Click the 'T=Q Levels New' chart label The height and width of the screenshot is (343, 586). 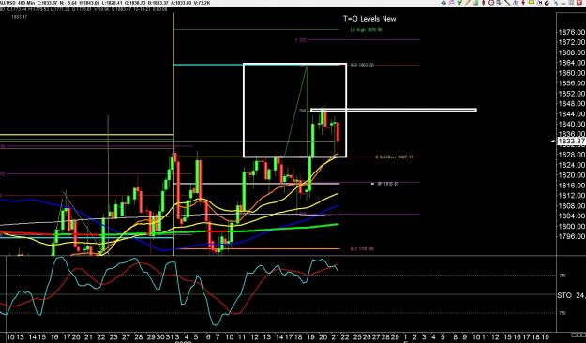pos(369,19)
